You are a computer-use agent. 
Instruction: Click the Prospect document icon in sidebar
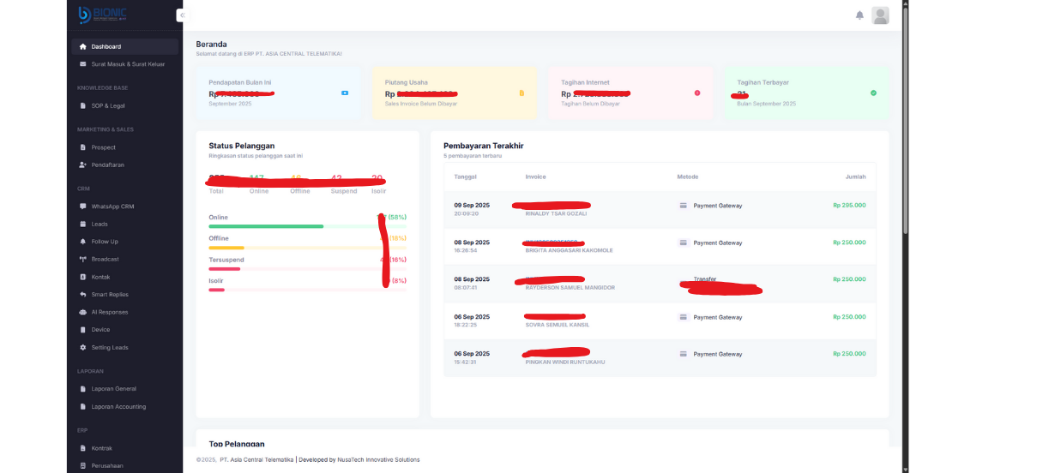[82, 147]
